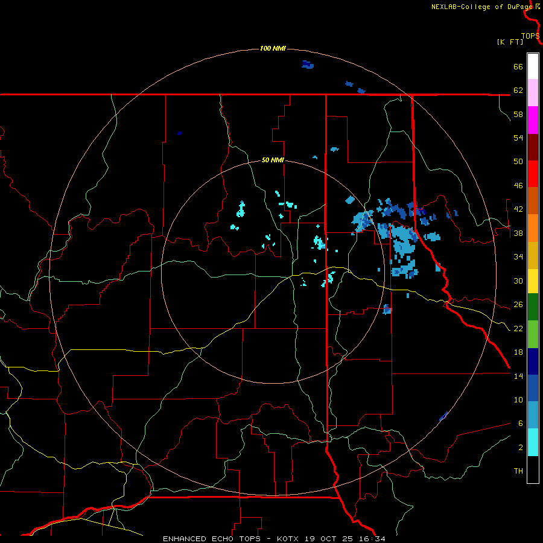The image size is (543, 543).
Task: Click the 66 label on the tops scale
Action: (518, 66)
